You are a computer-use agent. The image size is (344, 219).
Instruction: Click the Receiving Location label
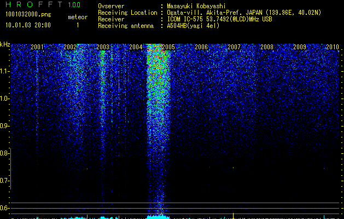click(127, 13)
